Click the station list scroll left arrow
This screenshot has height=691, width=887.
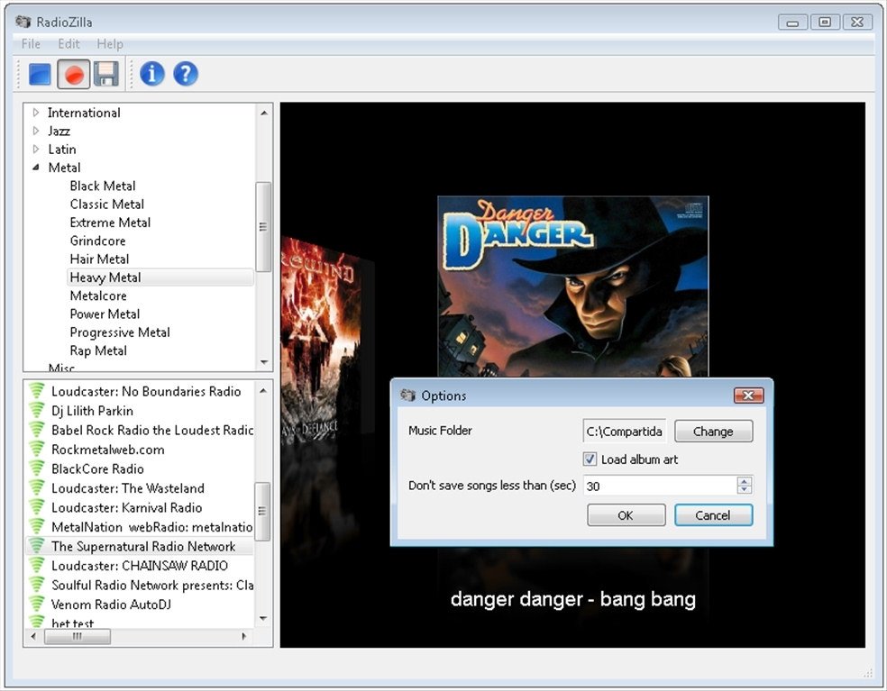[32, 637]
